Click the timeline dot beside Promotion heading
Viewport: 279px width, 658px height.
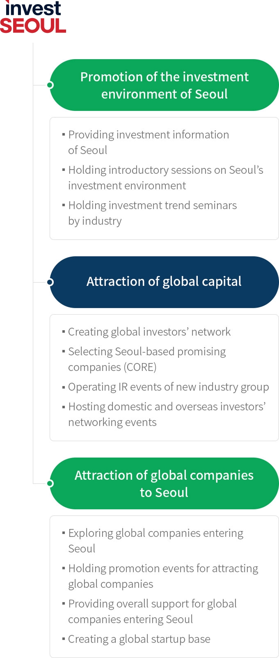coord(50,85)
